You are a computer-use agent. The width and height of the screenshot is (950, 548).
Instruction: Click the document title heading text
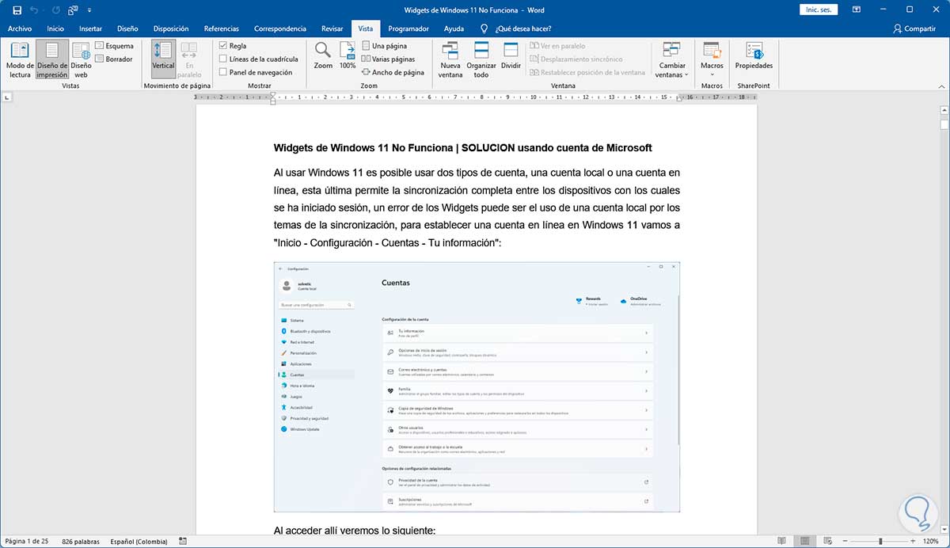pos(462,148)
